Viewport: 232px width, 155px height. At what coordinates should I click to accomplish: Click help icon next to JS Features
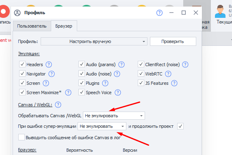[174, 83]
